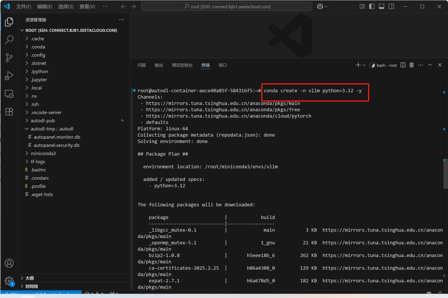
Task: Open autopanel.monitor.db file
Action: tap(74, 137)
